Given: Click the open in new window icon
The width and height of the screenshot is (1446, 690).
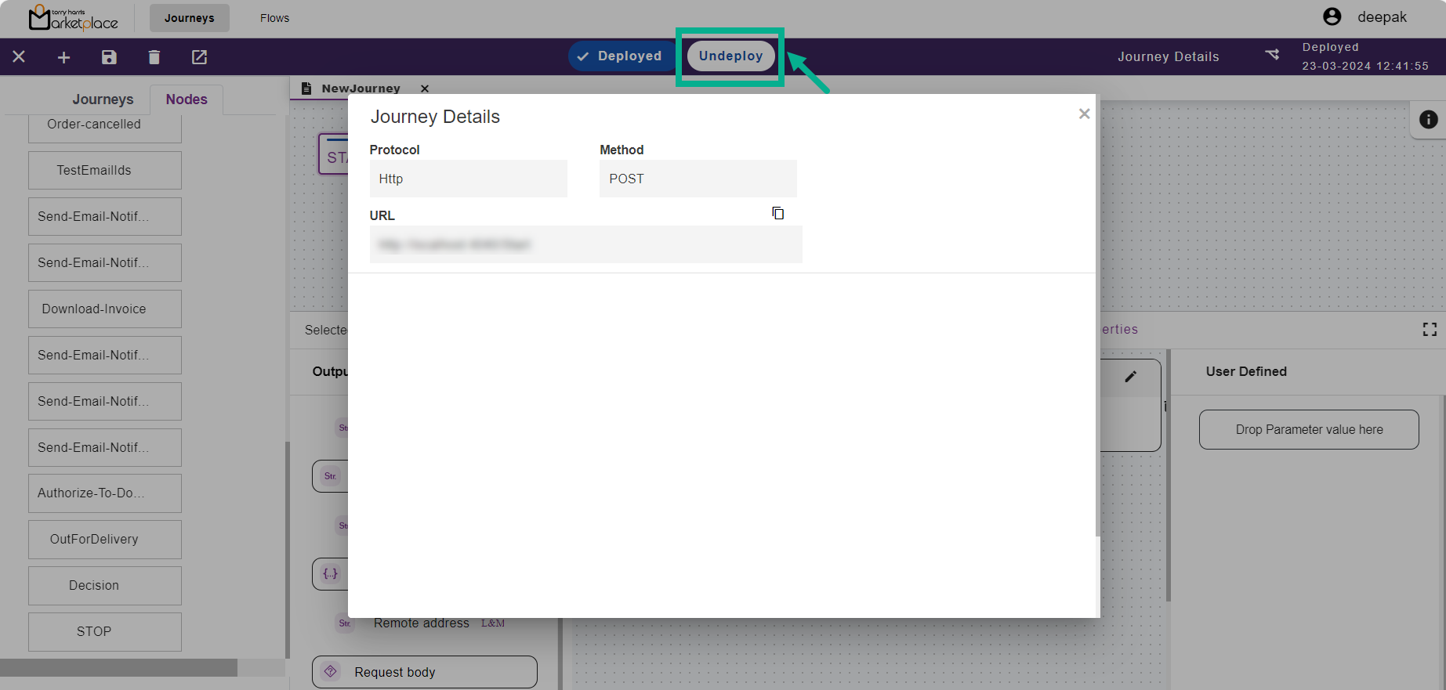Looking at the screenshot, I should point(200,57).
